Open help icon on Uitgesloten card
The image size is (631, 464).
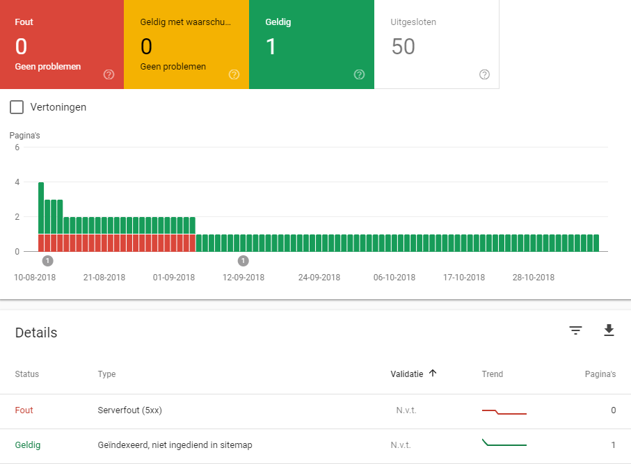point(484,74)
